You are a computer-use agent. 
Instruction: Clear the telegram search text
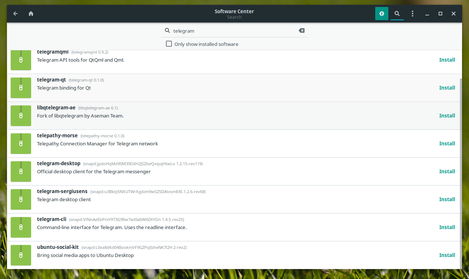coord(302,30)
